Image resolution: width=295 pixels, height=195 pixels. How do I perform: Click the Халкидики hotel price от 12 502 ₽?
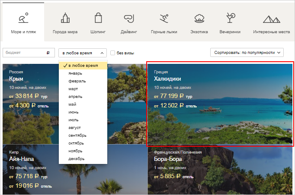point(175,106)
